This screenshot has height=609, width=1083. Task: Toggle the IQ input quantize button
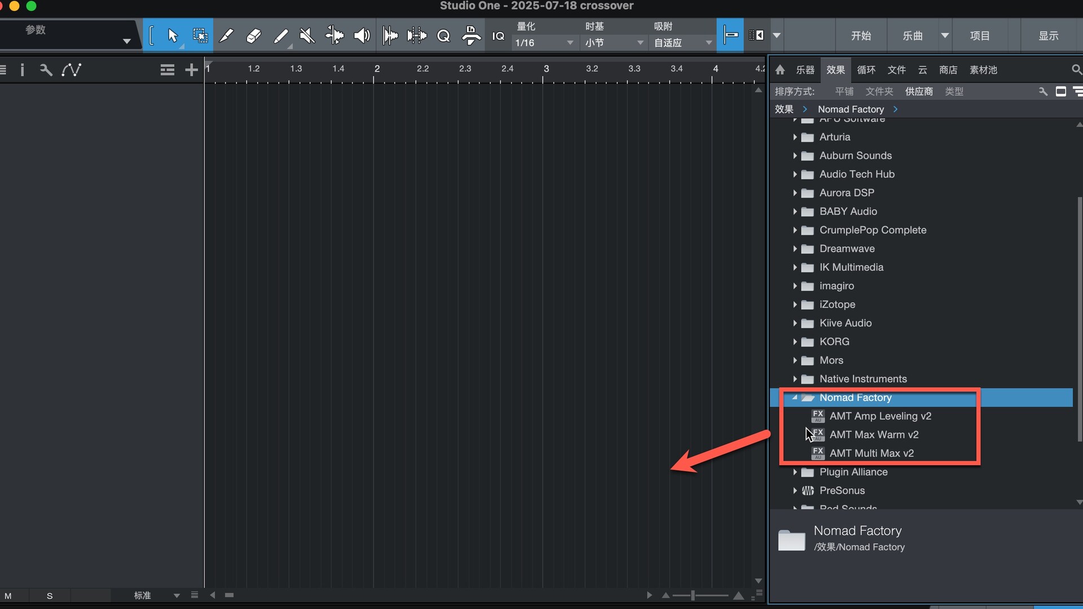point(498,36)
